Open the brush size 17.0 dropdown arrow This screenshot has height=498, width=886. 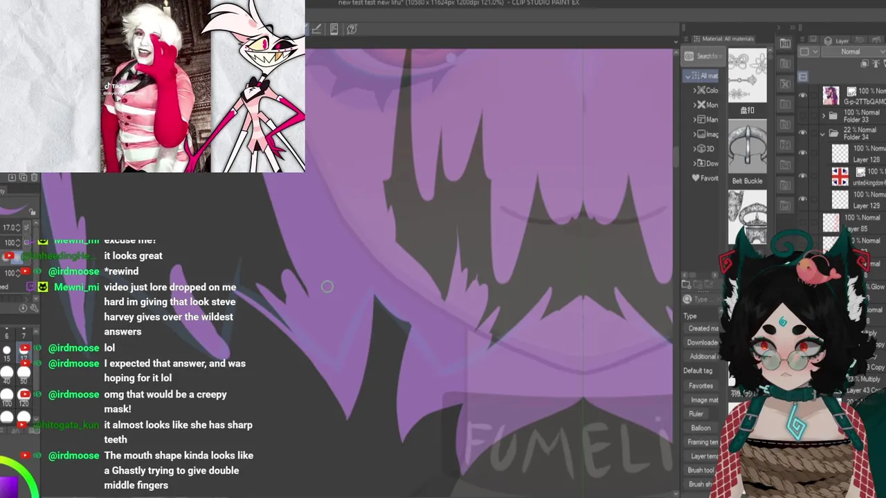click(27, 227)
